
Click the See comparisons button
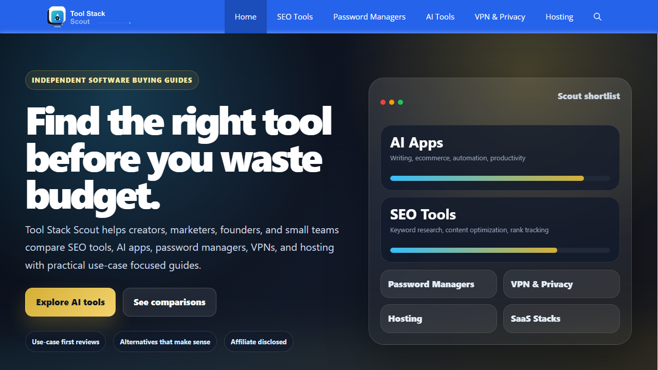(170, 302)
